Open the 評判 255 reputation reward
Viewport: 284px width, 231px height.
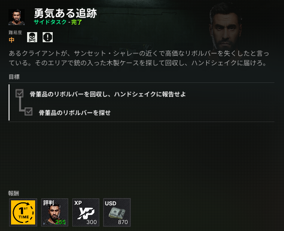(x=55, y=212)
